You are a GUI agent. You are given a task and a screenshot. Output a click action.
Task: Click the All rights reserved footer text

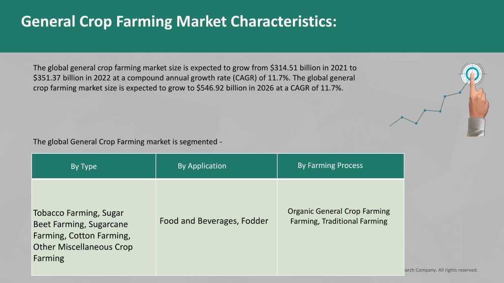point(441,270)
